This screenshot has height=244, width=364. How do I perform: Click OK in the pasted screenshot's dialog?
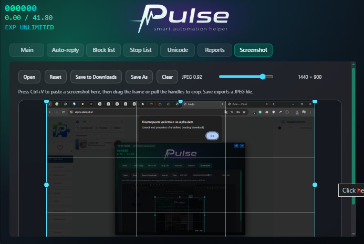click(212, 136)
